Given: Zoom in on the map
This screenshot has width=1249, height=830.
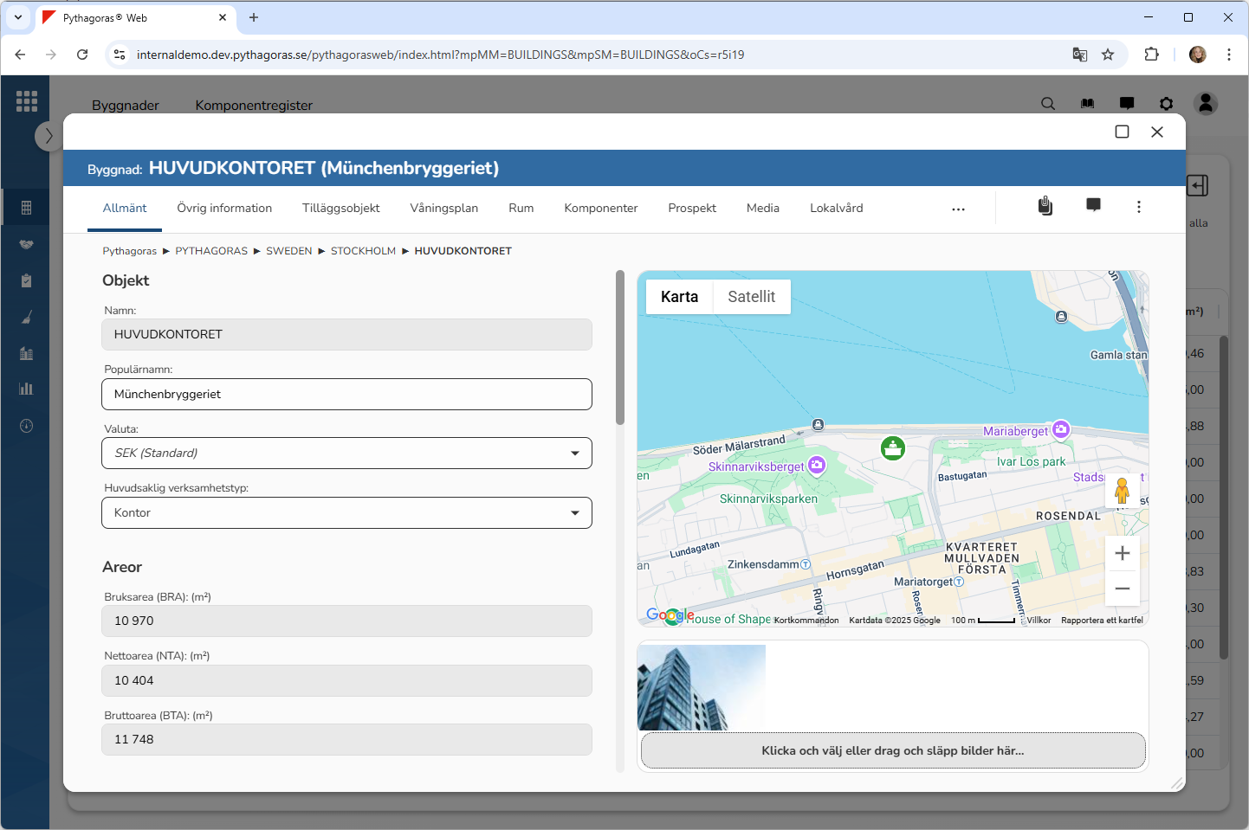Looking at the screenshot, I should pyautogui.click(x=1122, y=554).
